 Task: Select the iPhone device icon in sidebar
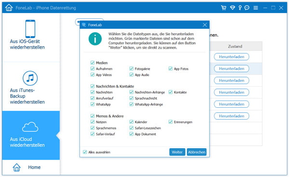coord(30,29)
